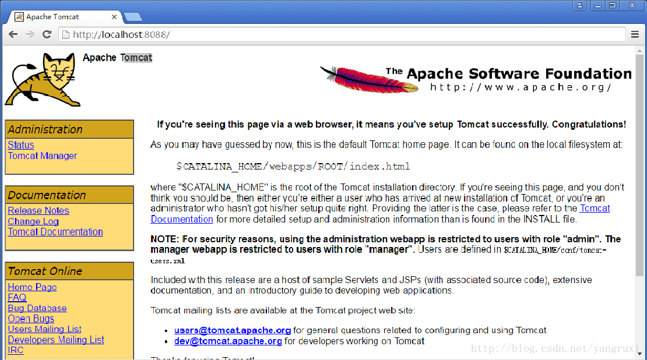Screen dimensions: 647x360
Task: Click the congratulations headline text
Action: tap(391, 125)
